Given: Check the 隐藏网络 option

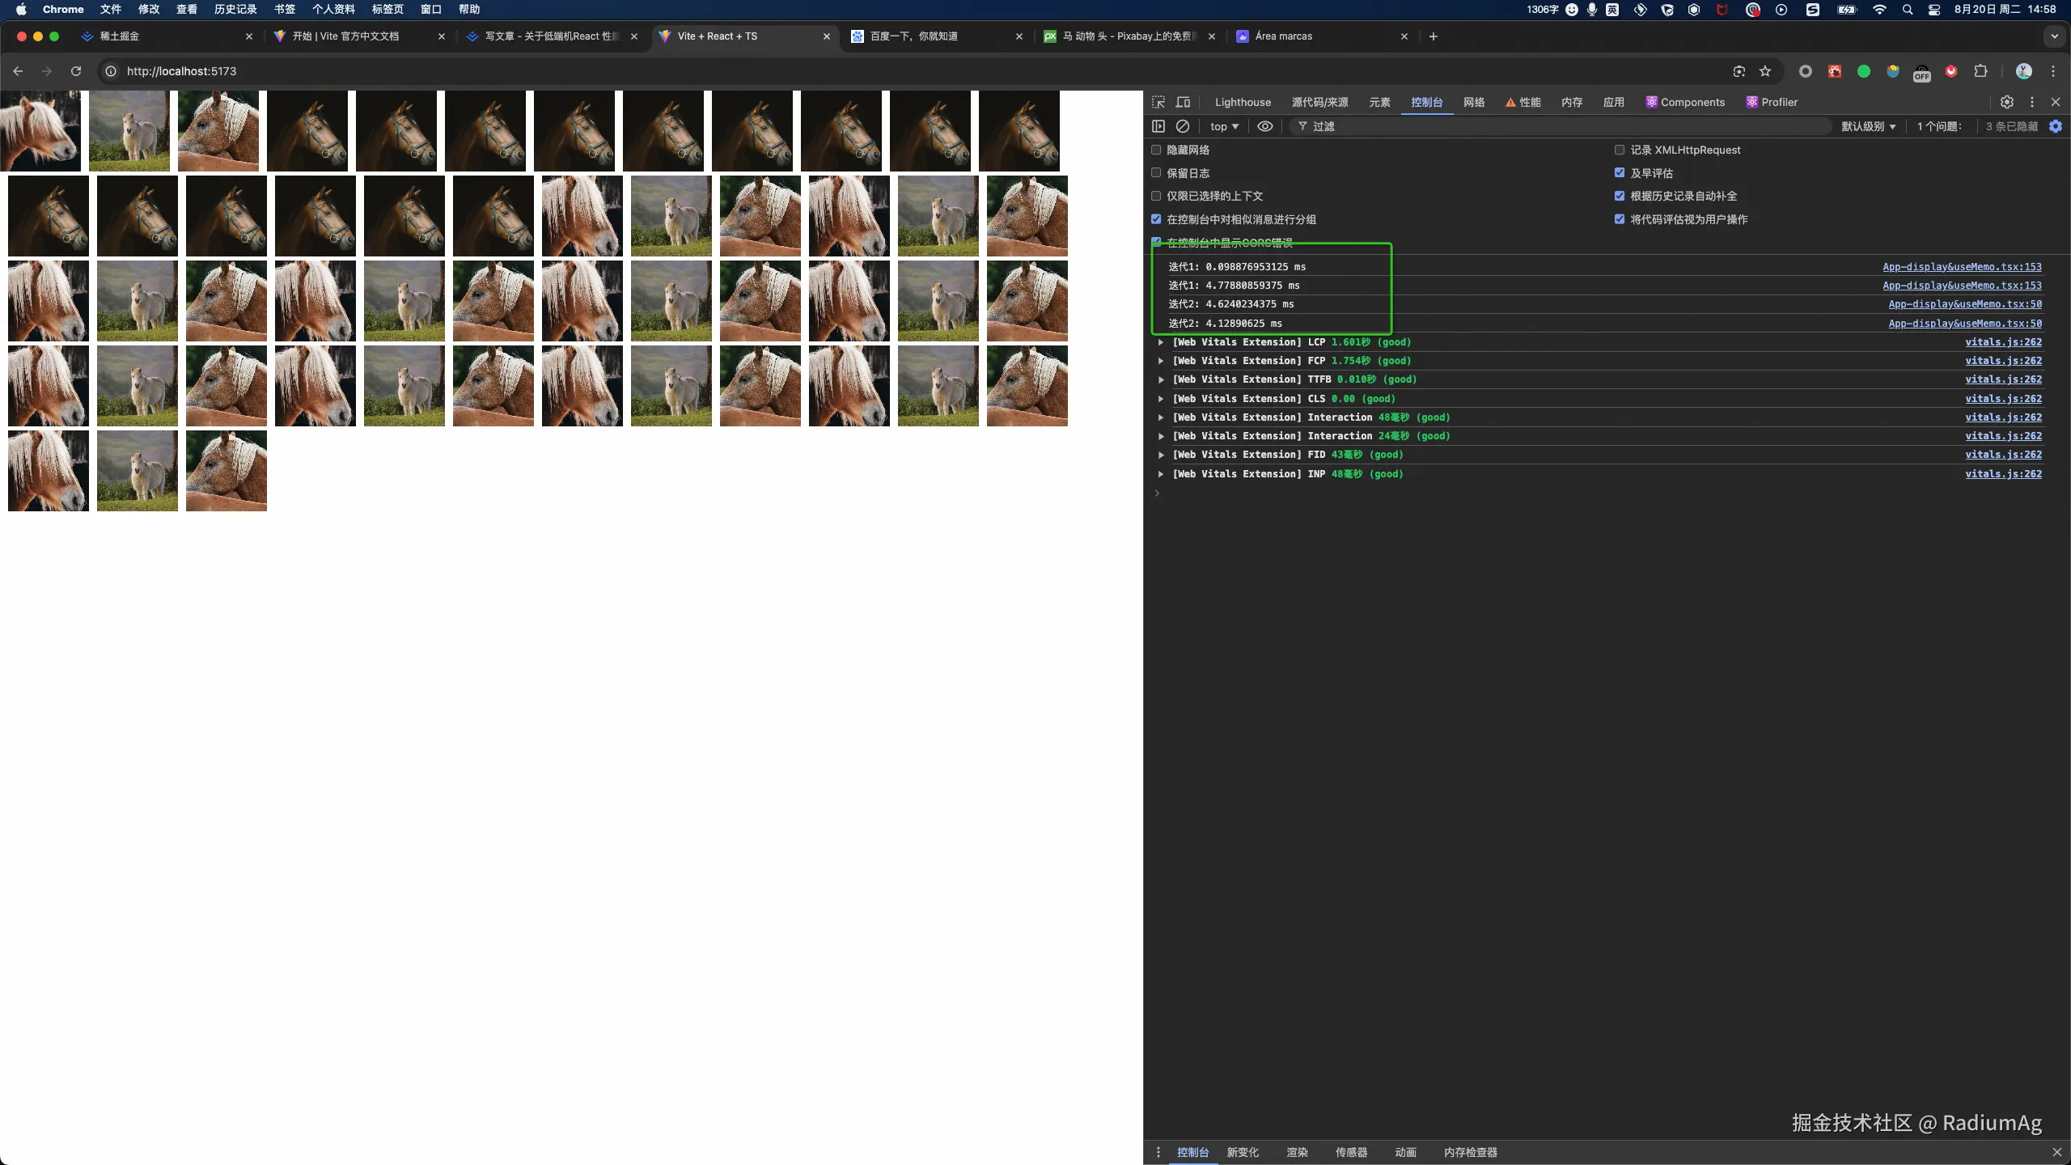Looking at the screenshot, I should coord(1156,150).
